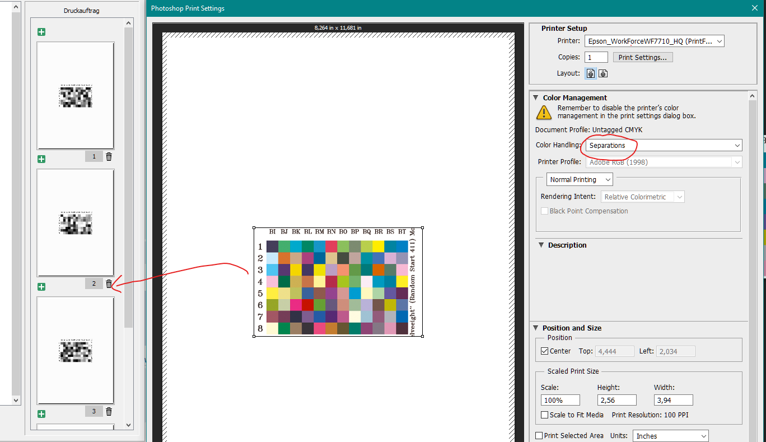Uncheck the Center position checkbox
The image size is (766, 442).
[x=545, y=351]
